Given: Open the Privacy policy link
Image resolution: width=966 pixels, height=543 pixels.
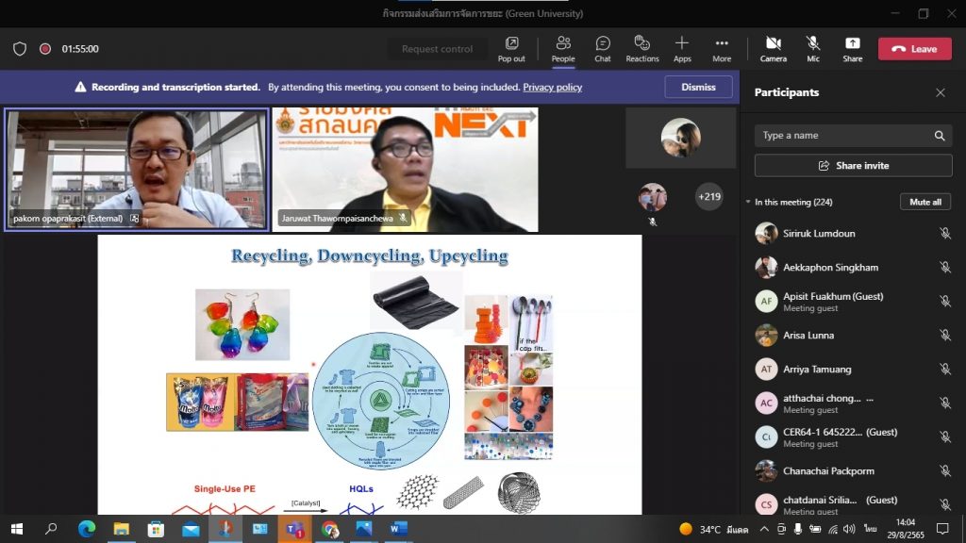Looking at the screenshot, I should pyautogui.click(x=552, y=88).
